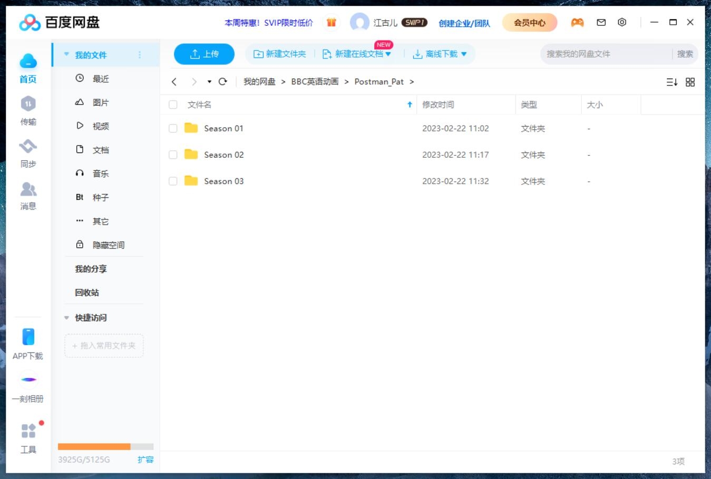The image size is (711, 479).
Task: Open the mail envelope icon in title bar
Action: tap(601, 22)
